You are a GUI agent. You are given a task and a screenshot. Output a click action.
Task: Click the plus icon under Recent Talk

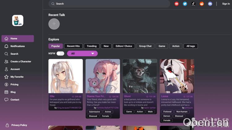[54, 24]
